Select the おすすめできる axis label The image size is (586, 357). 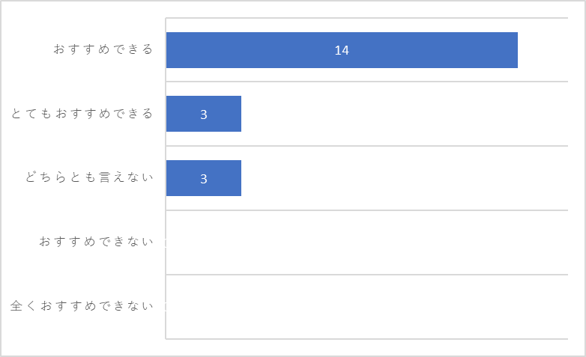point(103,49)
